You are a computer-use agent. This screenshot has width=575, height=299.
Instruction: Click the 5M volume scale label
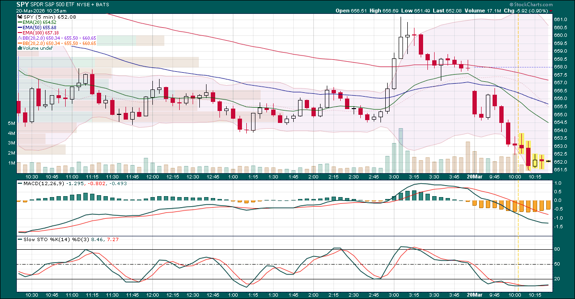tap(11, 123)
